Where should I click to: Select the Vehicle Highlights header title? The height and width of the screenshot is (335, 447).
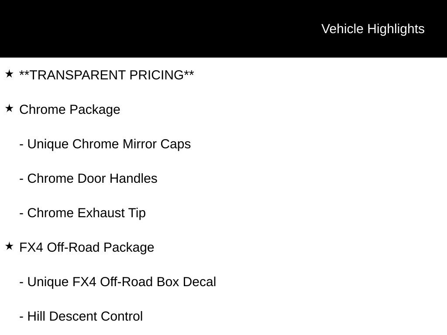pyautogui.click(x=373, y=29)
